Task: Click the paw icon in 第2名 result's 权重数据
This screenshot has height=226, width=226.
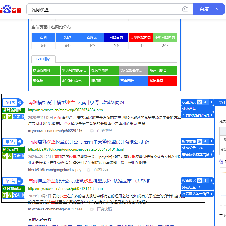Action: click(x=199, y=141)
